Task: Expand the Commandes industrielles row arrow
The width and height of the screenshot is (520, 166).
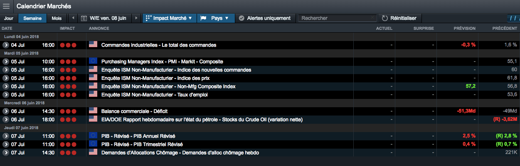Action: point(6,45)
